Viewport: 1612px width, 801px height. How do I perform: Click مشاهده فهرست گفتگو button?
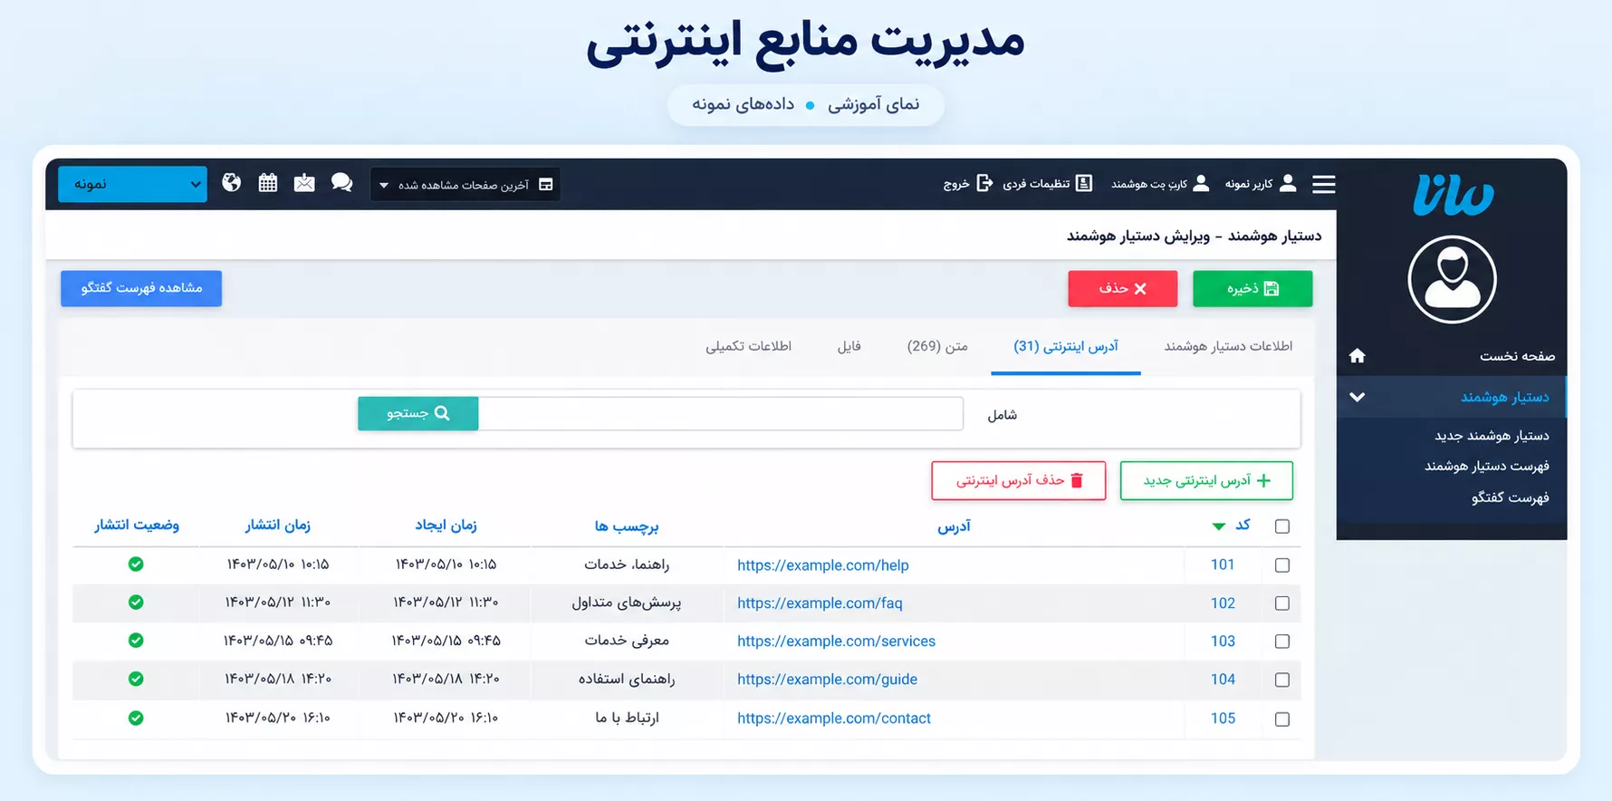[x=141, y=288]
